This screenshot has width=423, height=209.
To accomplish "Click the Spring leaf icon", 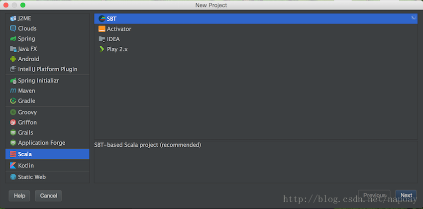I will 13,38.
